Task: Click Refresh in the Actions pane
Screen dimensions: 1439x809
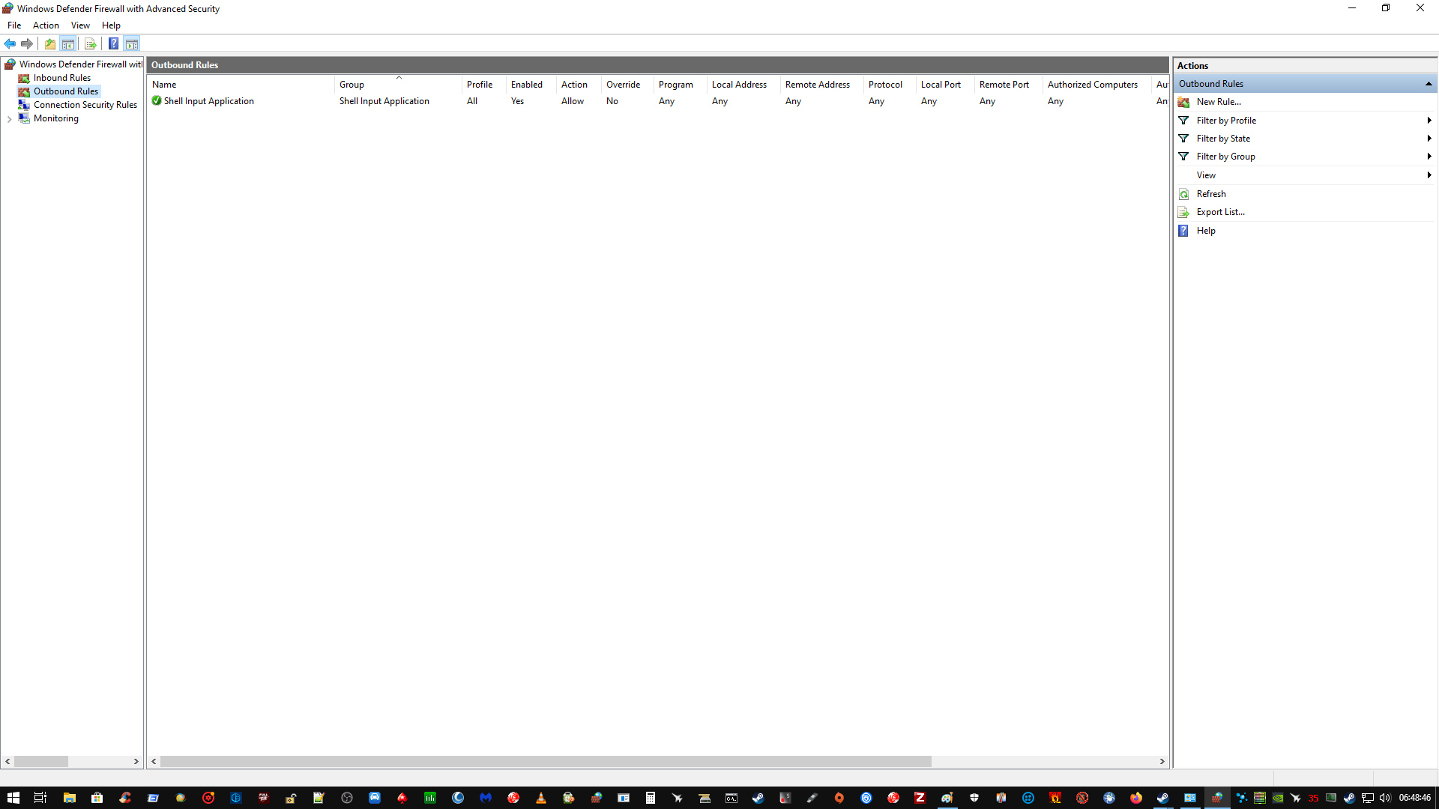Action: (1210, 194)
